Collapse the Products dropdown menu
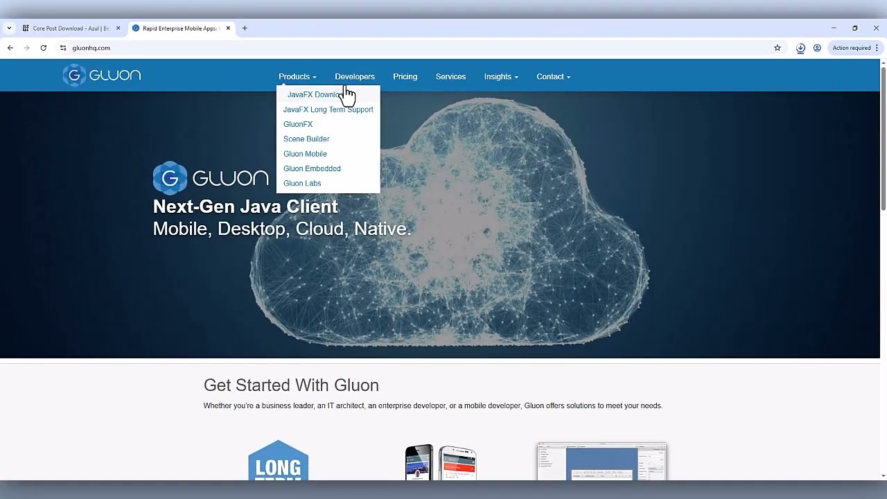Viewport: 887px width, 499px height. click(297, 77)
